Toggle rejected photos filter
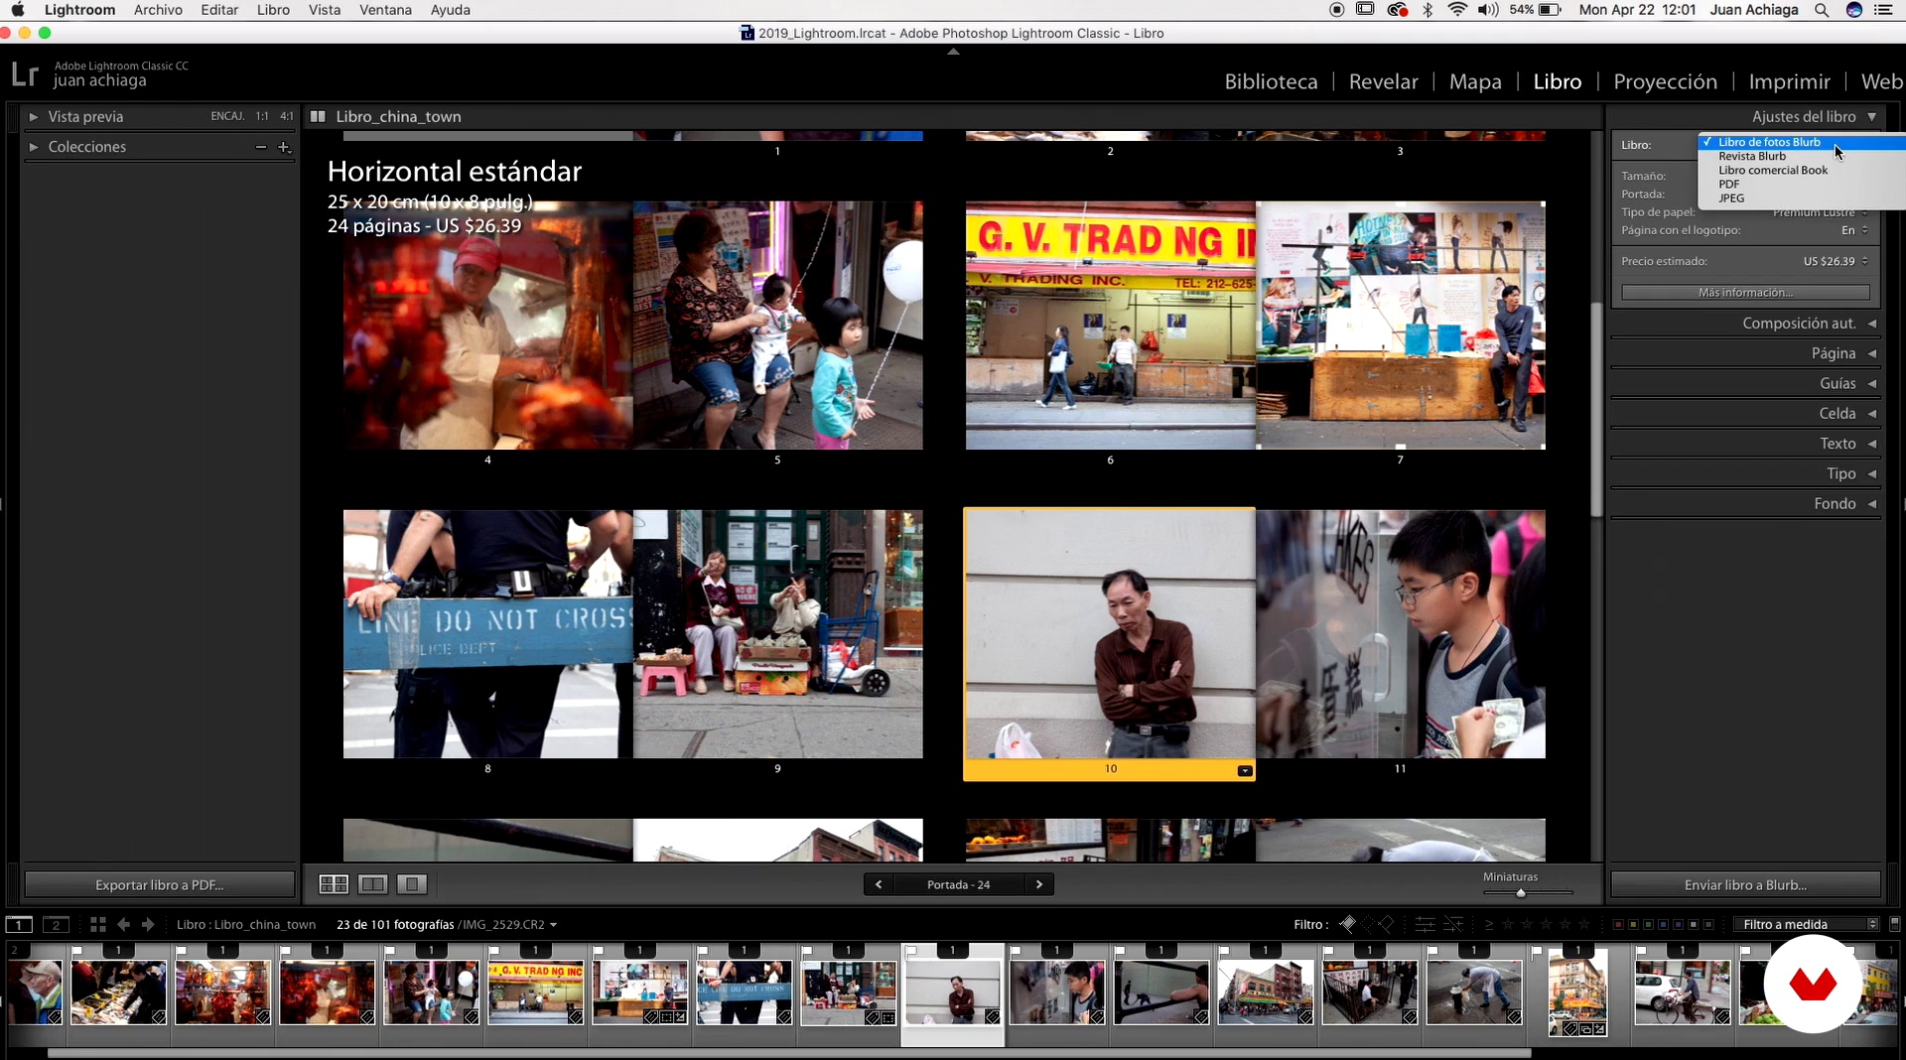Screen dimensions: 1906x1060 pyautogui.click(x=1387, y=924)
